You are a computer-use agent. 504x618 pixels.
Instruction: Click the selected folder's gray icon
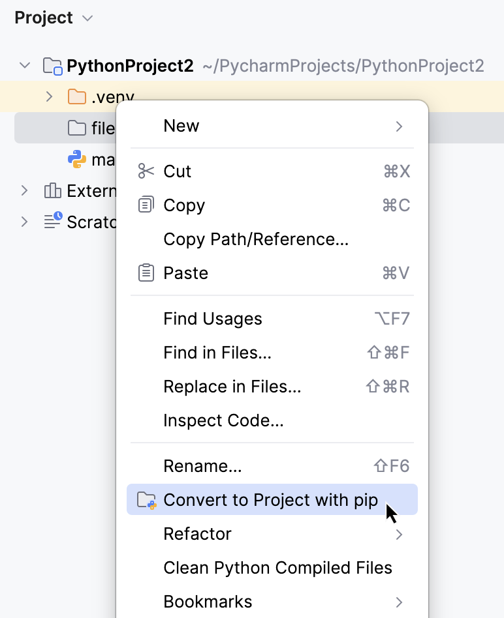click(76, 128)
